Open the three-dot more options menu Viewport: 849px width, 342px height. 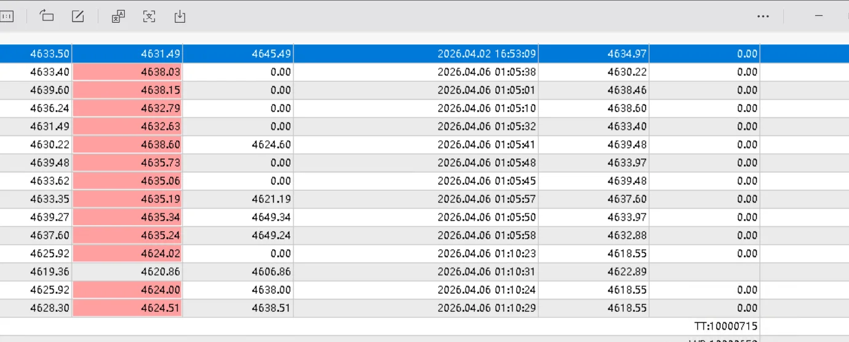point(763,17)
